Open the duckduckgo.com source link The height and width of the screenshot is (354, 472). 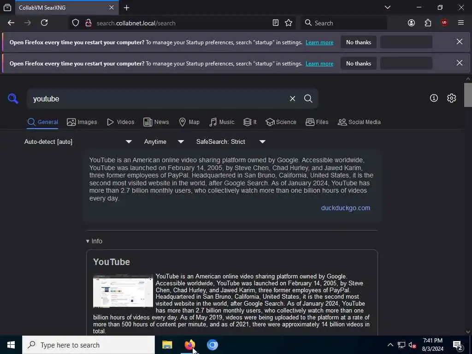[x=346, y=208]
